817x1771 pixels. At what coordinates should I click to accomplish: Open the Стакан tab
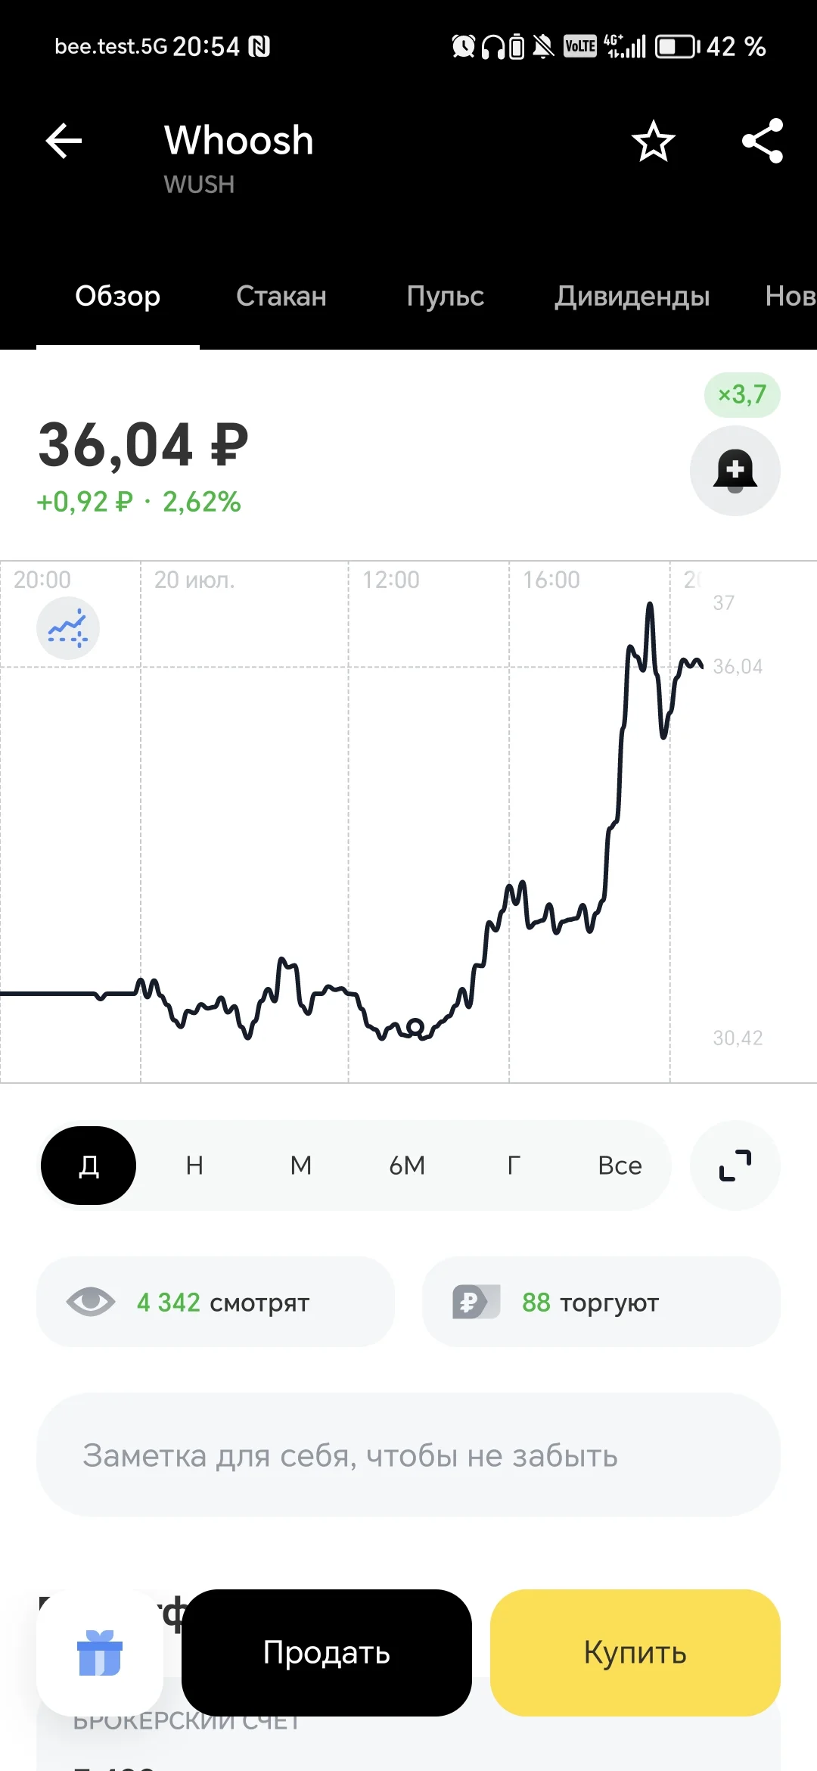tap(281, 296)
